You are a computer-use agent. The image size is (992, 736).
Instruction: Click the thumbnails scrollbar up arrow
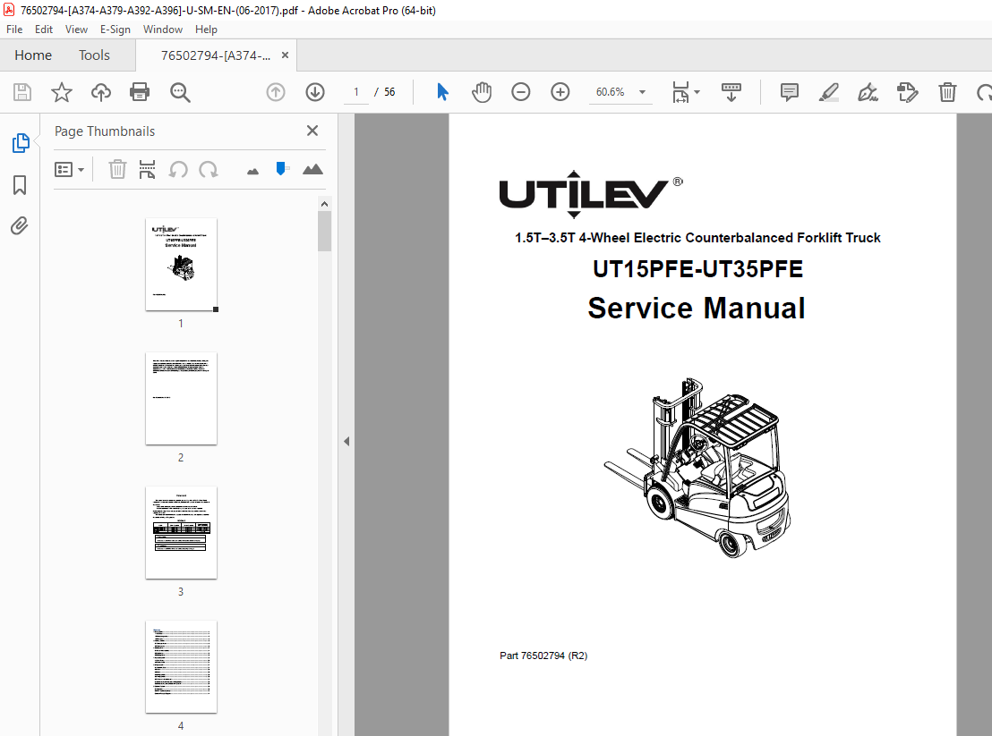(325, 203)
